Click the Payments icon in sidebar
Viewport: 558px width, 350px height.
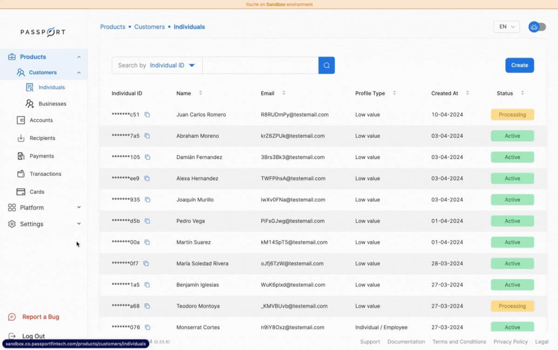coord(20,156)
